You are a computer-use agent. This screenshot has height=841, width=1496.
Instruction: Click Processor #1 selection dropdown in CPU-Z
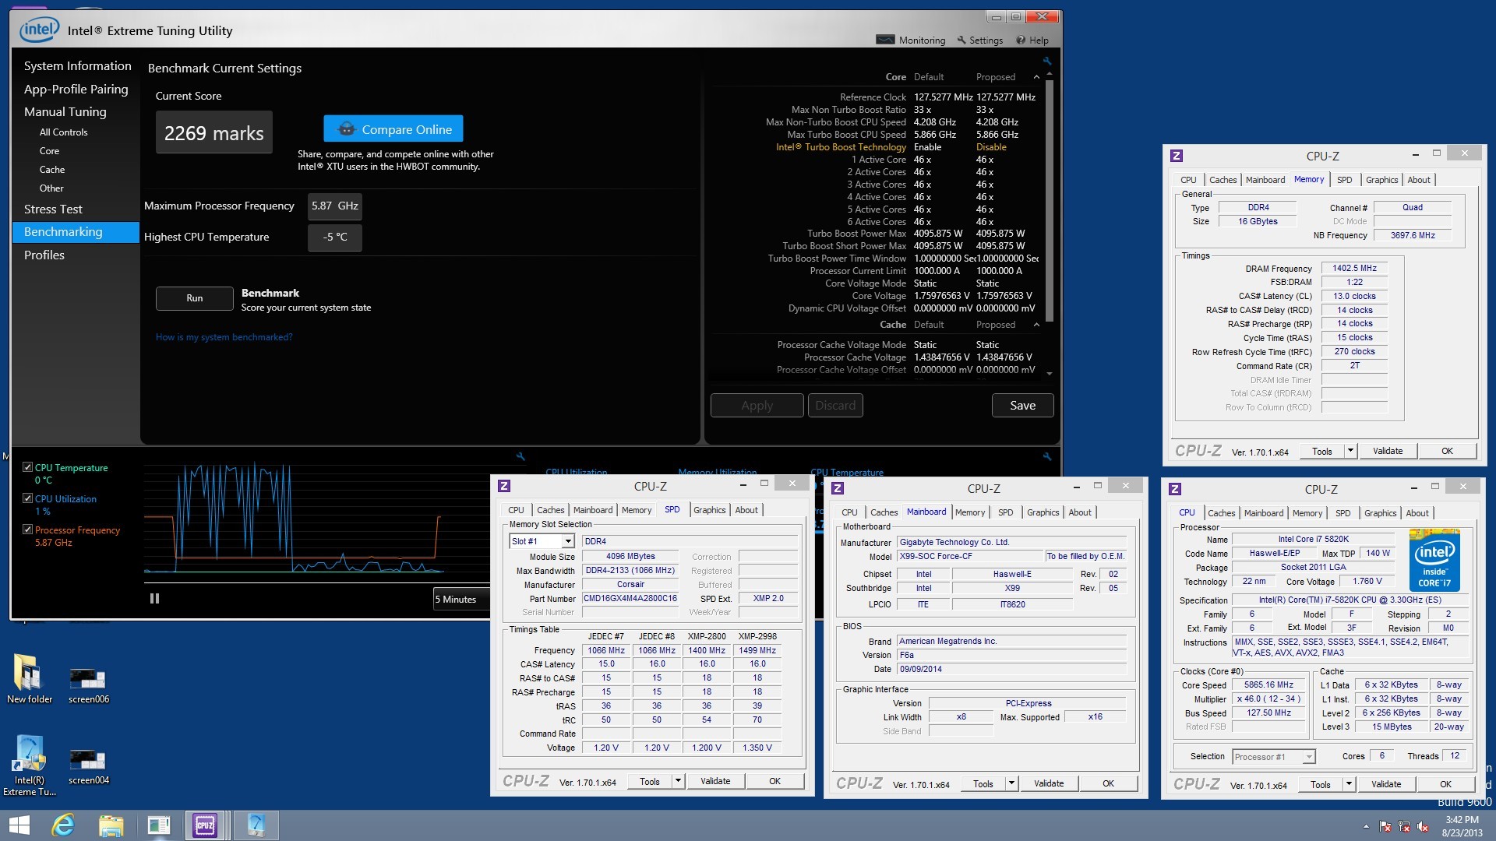click(x=1271, y=758)
